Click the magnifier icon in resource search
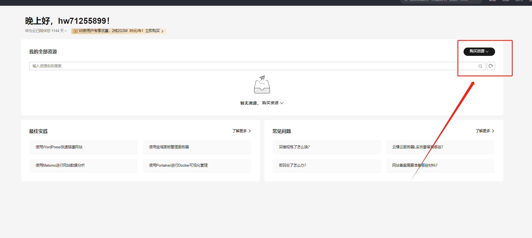This screenshot has height=238, width=532. pos(480,66)
